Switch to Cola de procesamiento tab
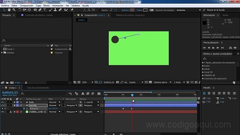Viewport: 240px width, 135px height. [38, 88]
